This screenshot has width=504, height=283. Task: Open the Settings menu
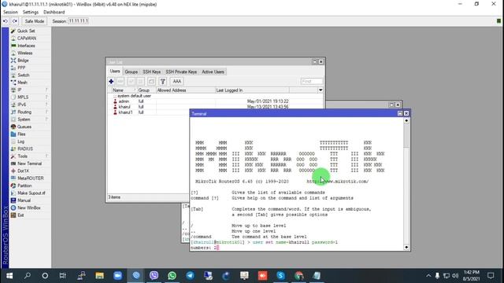[x=31, y=13]
